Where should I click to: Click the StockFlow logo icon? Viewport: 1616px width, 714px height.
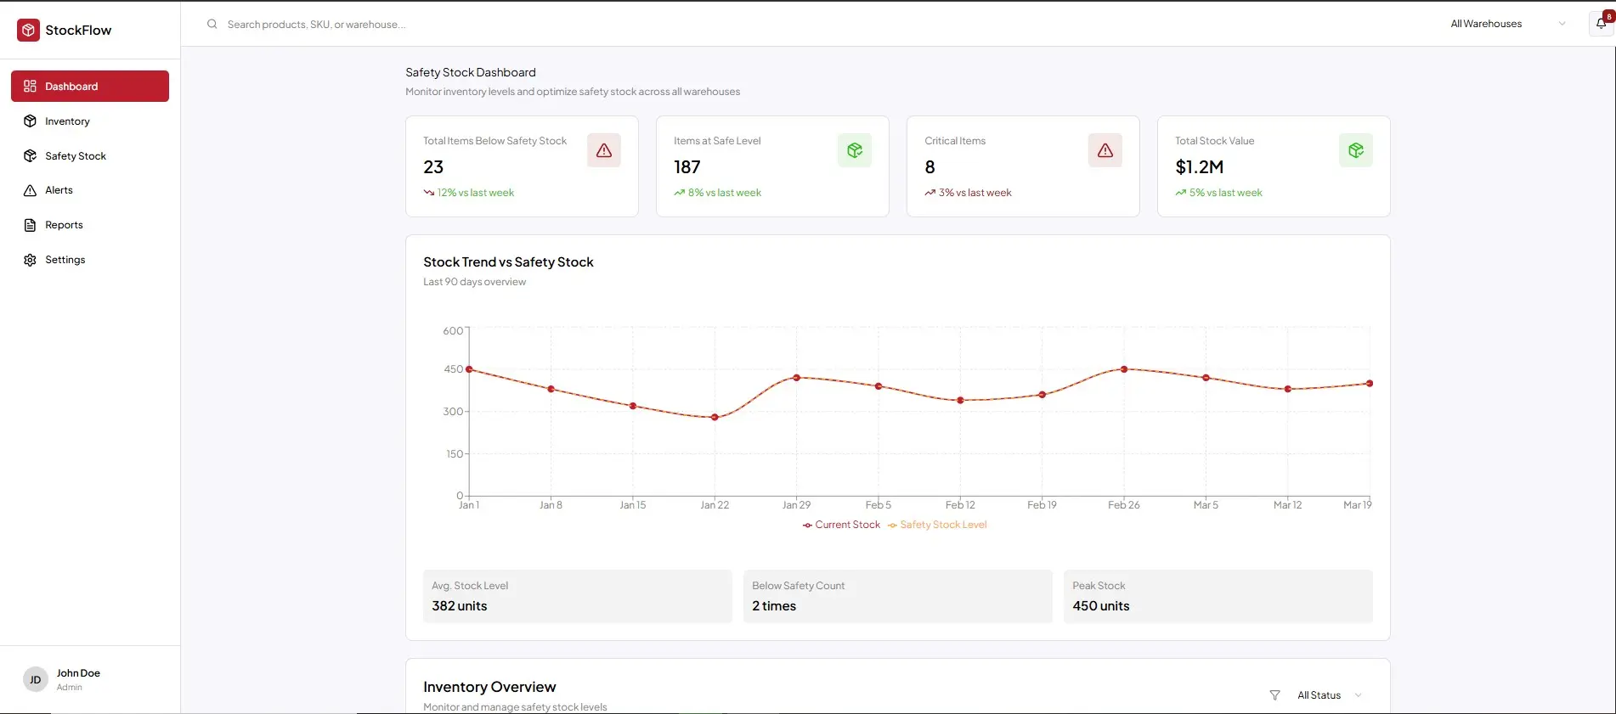[28, 31]
